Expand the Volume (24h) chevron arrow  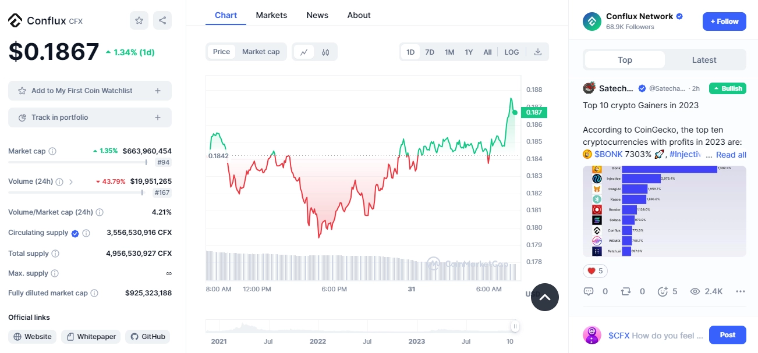71,181
